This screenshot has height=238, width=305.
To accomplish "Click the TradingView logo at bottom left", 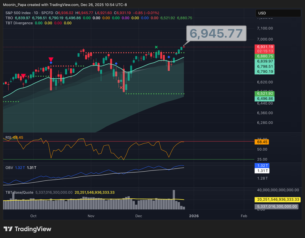I will 27,229.
